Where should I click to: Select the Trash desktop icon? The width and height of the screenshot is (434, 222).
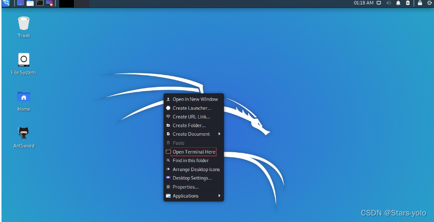click(x=24, y=27)
